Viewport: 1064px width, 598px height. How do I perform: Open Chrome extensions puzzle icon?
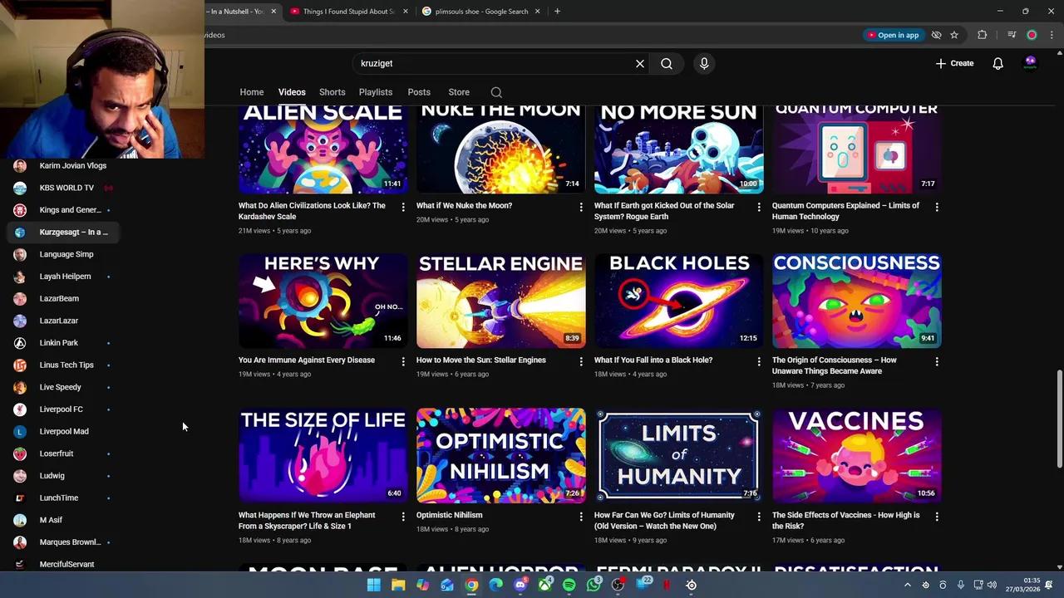tap(983, 35)
